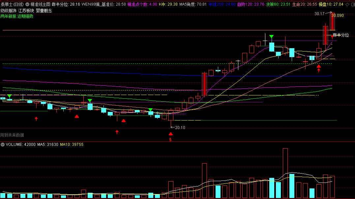Click the MA5角度: 70.81 value
Image resolution: width=355 pixels, height=199 pixels.
(x=193, y=4)
